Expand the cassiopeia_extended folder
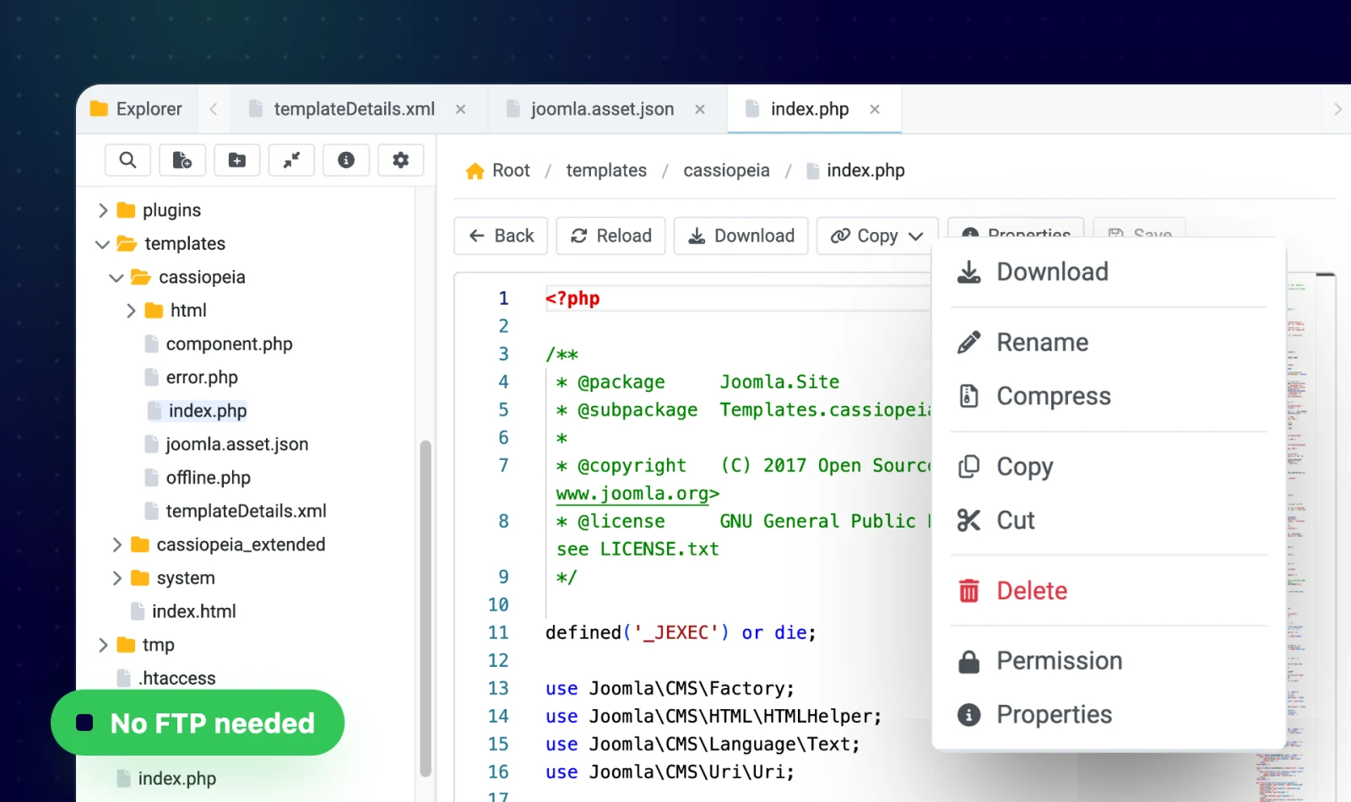The image size is (1351, 802). tap(117, 545)
